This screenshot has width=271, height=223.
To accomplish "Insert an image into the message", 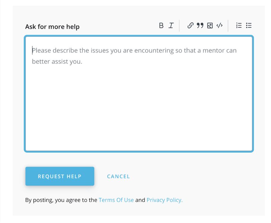I will click(210, 25).
